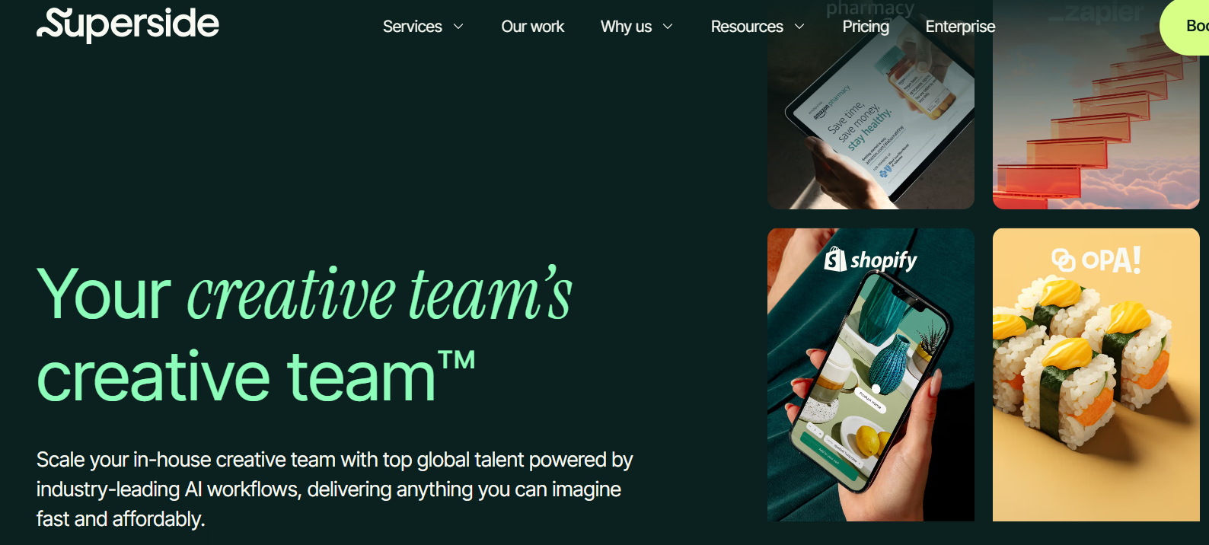The width and height of the screenshot is (1209, 545).
Task: Select the Why us menu item
Action: tap(626, 27)
